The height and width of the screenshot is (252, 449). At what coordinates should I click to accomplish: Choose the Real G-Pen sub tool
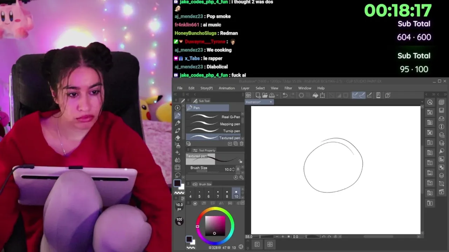(213, 117)
